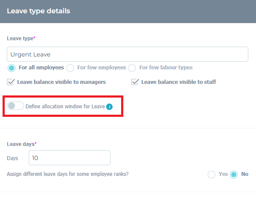
Task: Click the Leave days section label
Action: click(x=22, y=144)
